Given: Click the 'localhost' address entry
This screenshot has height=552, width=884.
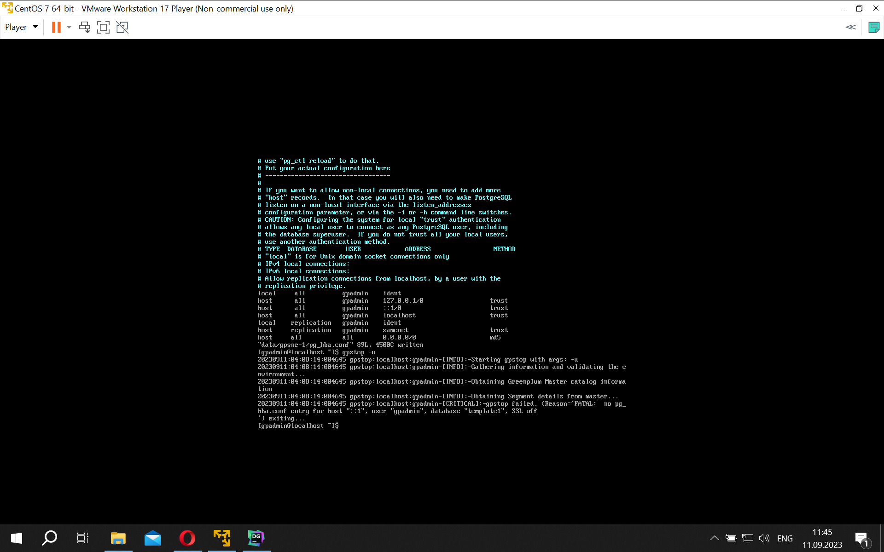Looking at the screenshot, I should coord(399,316).
